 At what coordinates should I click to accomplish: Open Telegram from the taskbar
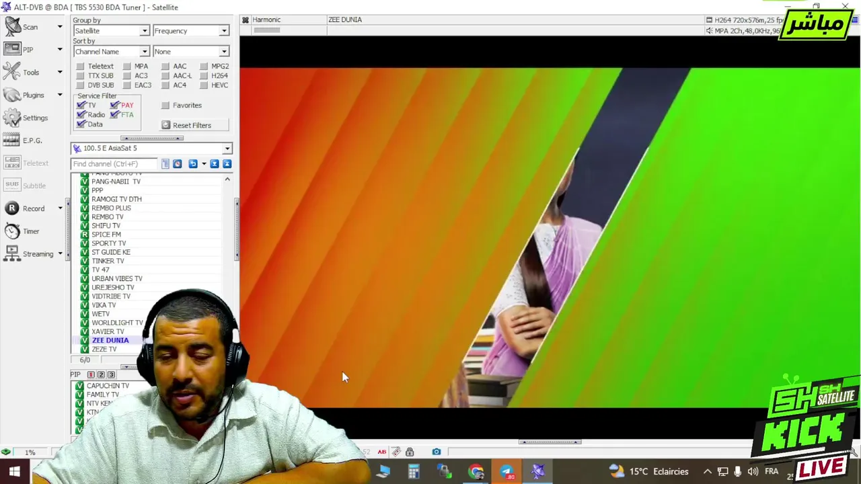[x=507, y=472]
